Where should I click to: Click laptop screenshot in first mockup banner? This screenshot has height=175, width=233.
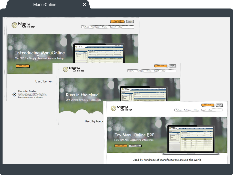pyautogui.click(x=99, y=53)
